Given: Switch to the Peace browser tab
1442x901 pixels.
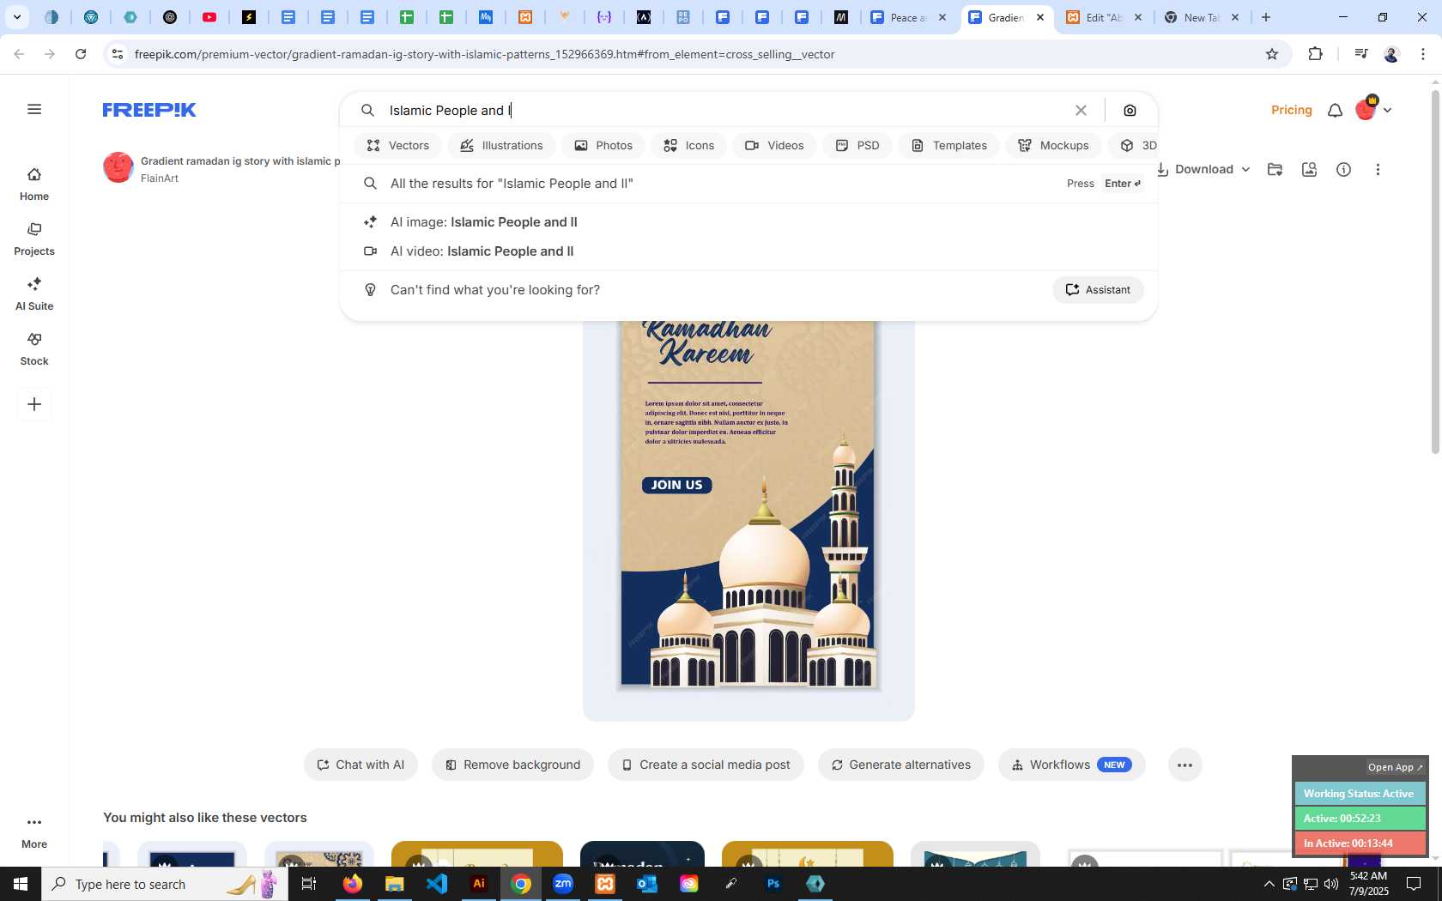Looking at the screenshot, I should pyautogui.click(x=910, y=17).
